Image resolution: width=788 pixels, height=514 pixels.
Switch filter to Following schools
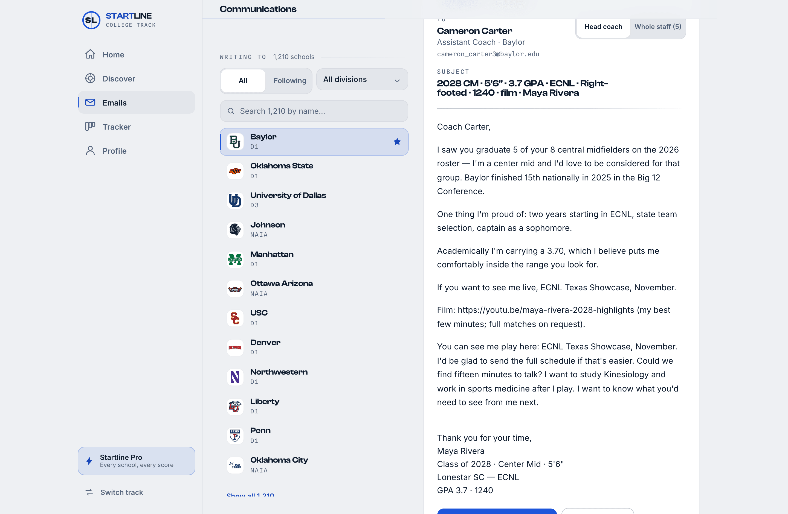pyautogui.click(x=290, y=81)
